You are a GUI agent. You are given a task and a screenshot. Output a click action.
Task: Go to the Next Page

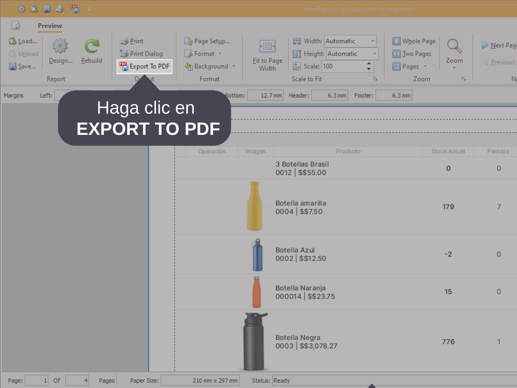tap(499, 45)
